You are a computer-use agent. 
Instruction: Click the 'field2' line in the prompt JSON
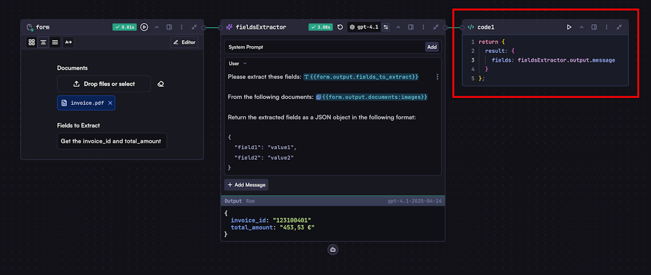[264, 158]
